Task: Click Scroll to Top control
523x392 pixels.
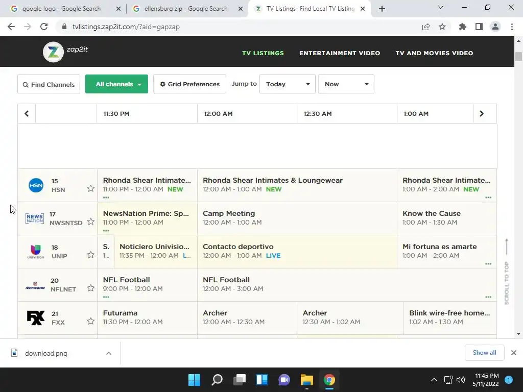Action: point(507,272)
